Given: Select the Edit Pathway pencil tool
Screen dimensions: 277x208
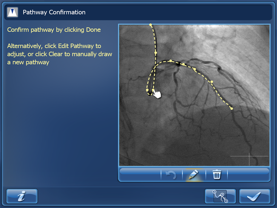Looking at the screenshot, I should pos(194,175).
